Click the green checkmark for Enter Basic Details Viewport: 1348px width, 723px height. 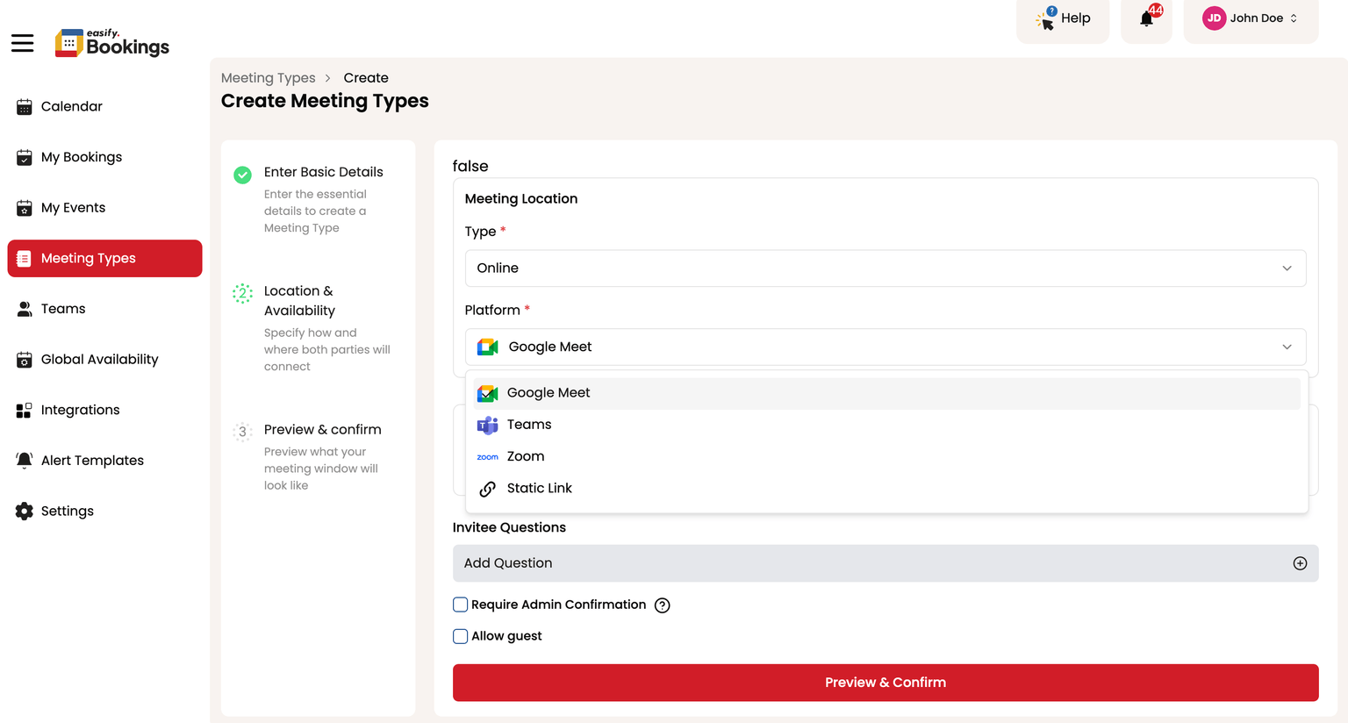click(x=242, y=175)
